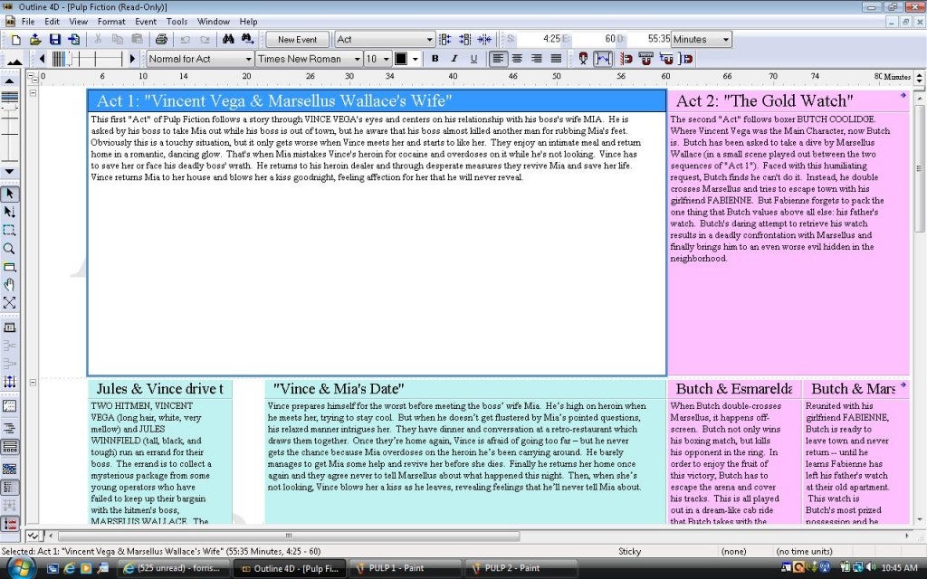
Task: Click the New Event button
Action: pos(297,40)
